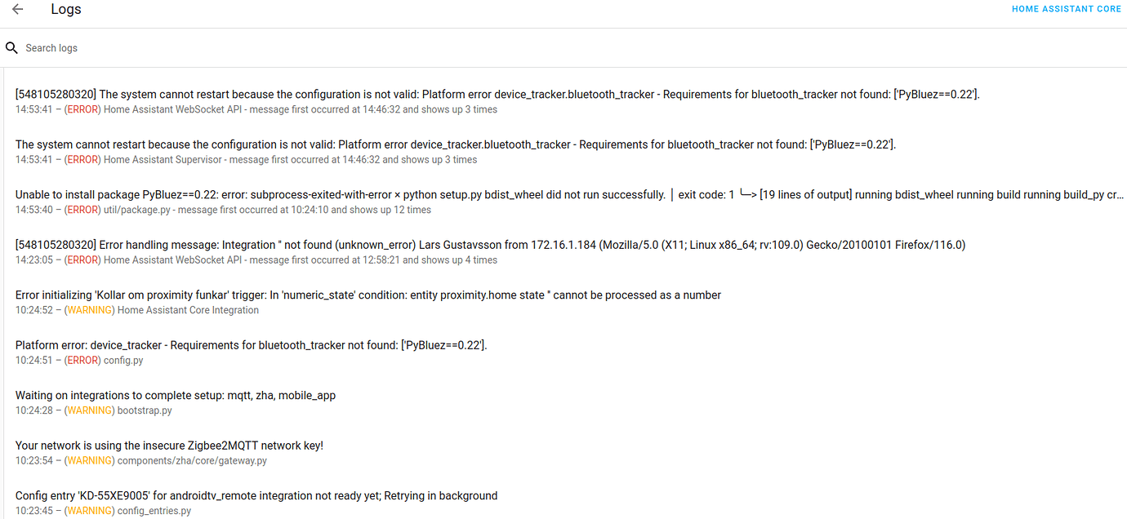Go back using the arrow icon

(x=17, y=10)
